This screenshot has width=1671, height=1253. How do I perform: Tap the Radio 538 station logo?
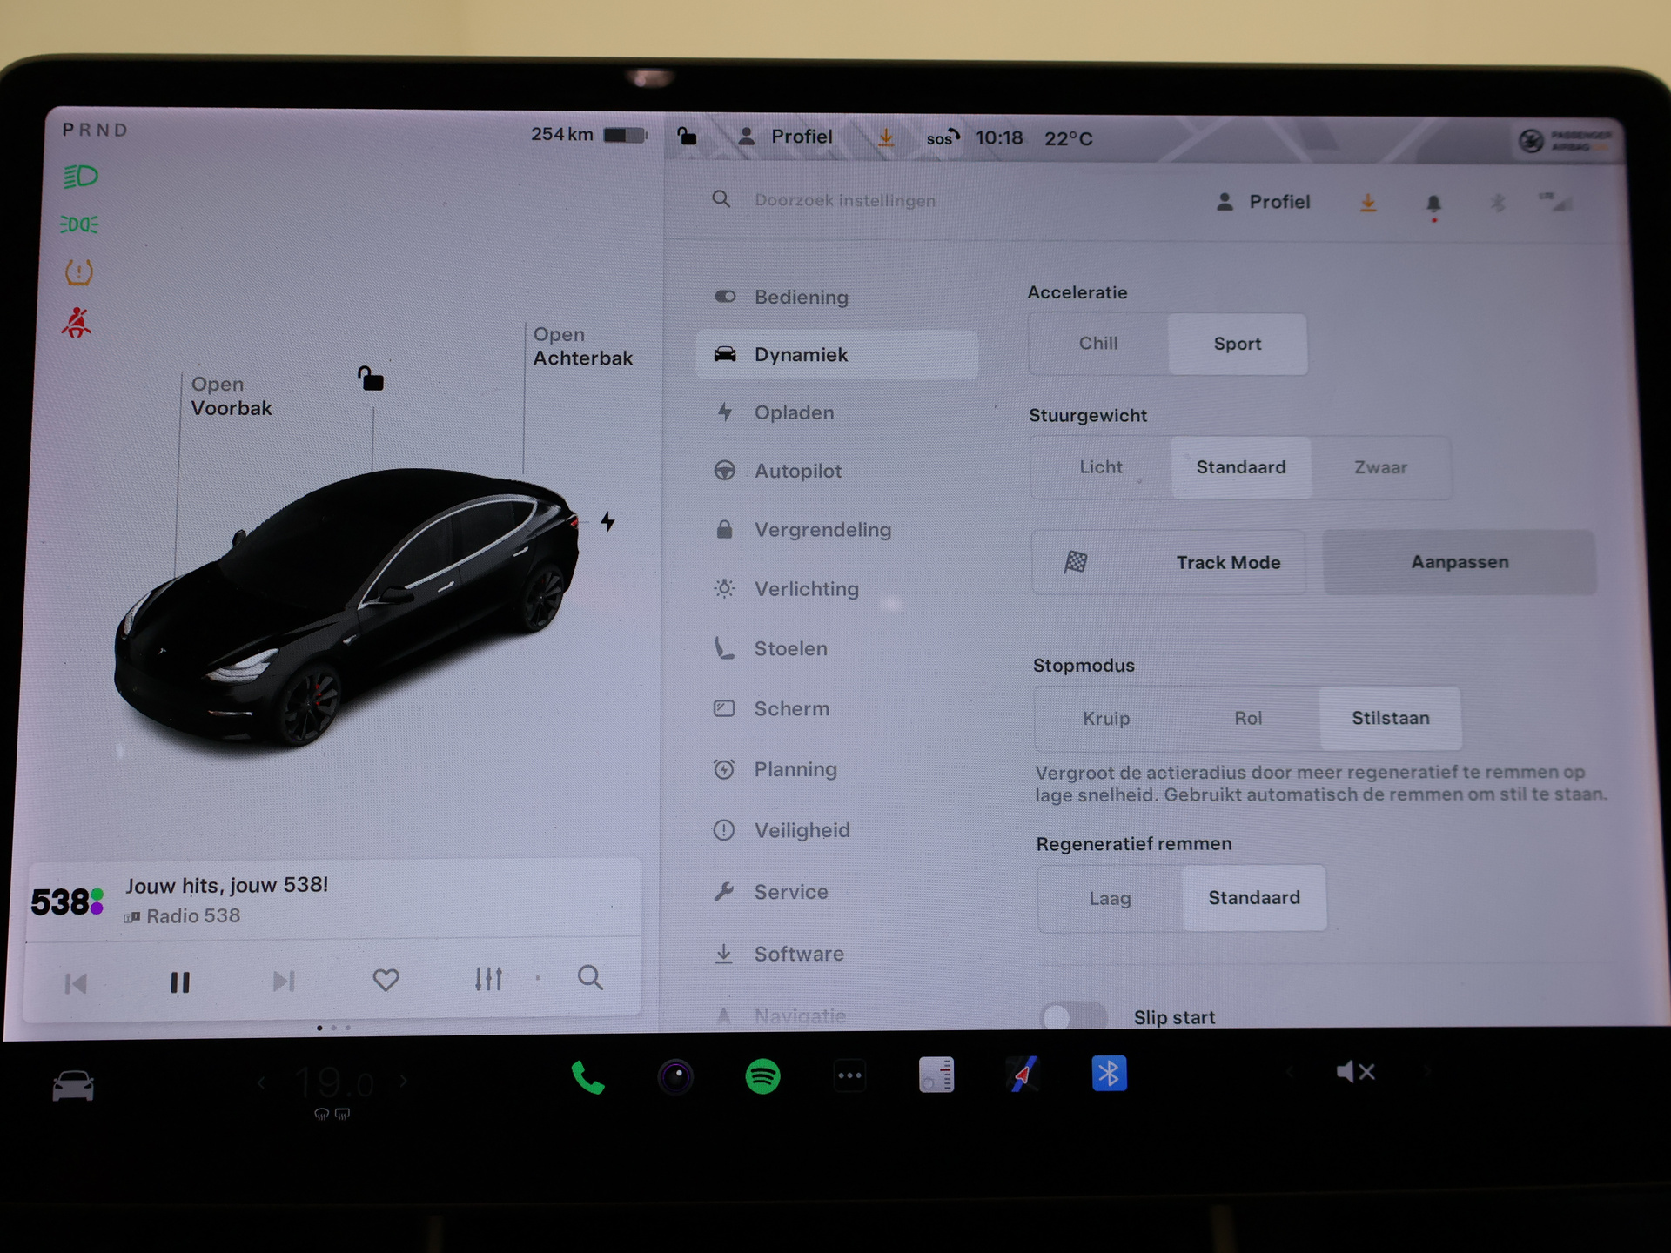(67, 902)
